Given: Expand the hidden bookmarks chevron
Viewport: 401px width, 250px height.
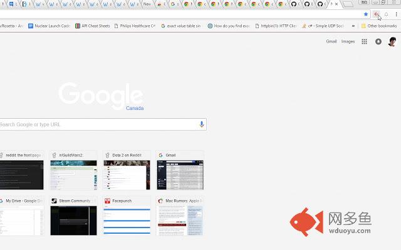Looking at the screenshot, I should click(x=353, y=26).
